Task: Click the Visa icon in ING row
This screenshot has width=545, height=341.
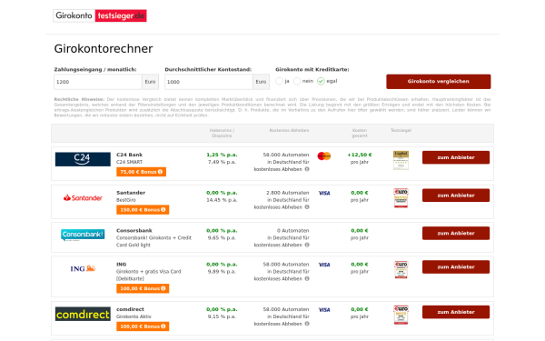Action: (324, 265)
